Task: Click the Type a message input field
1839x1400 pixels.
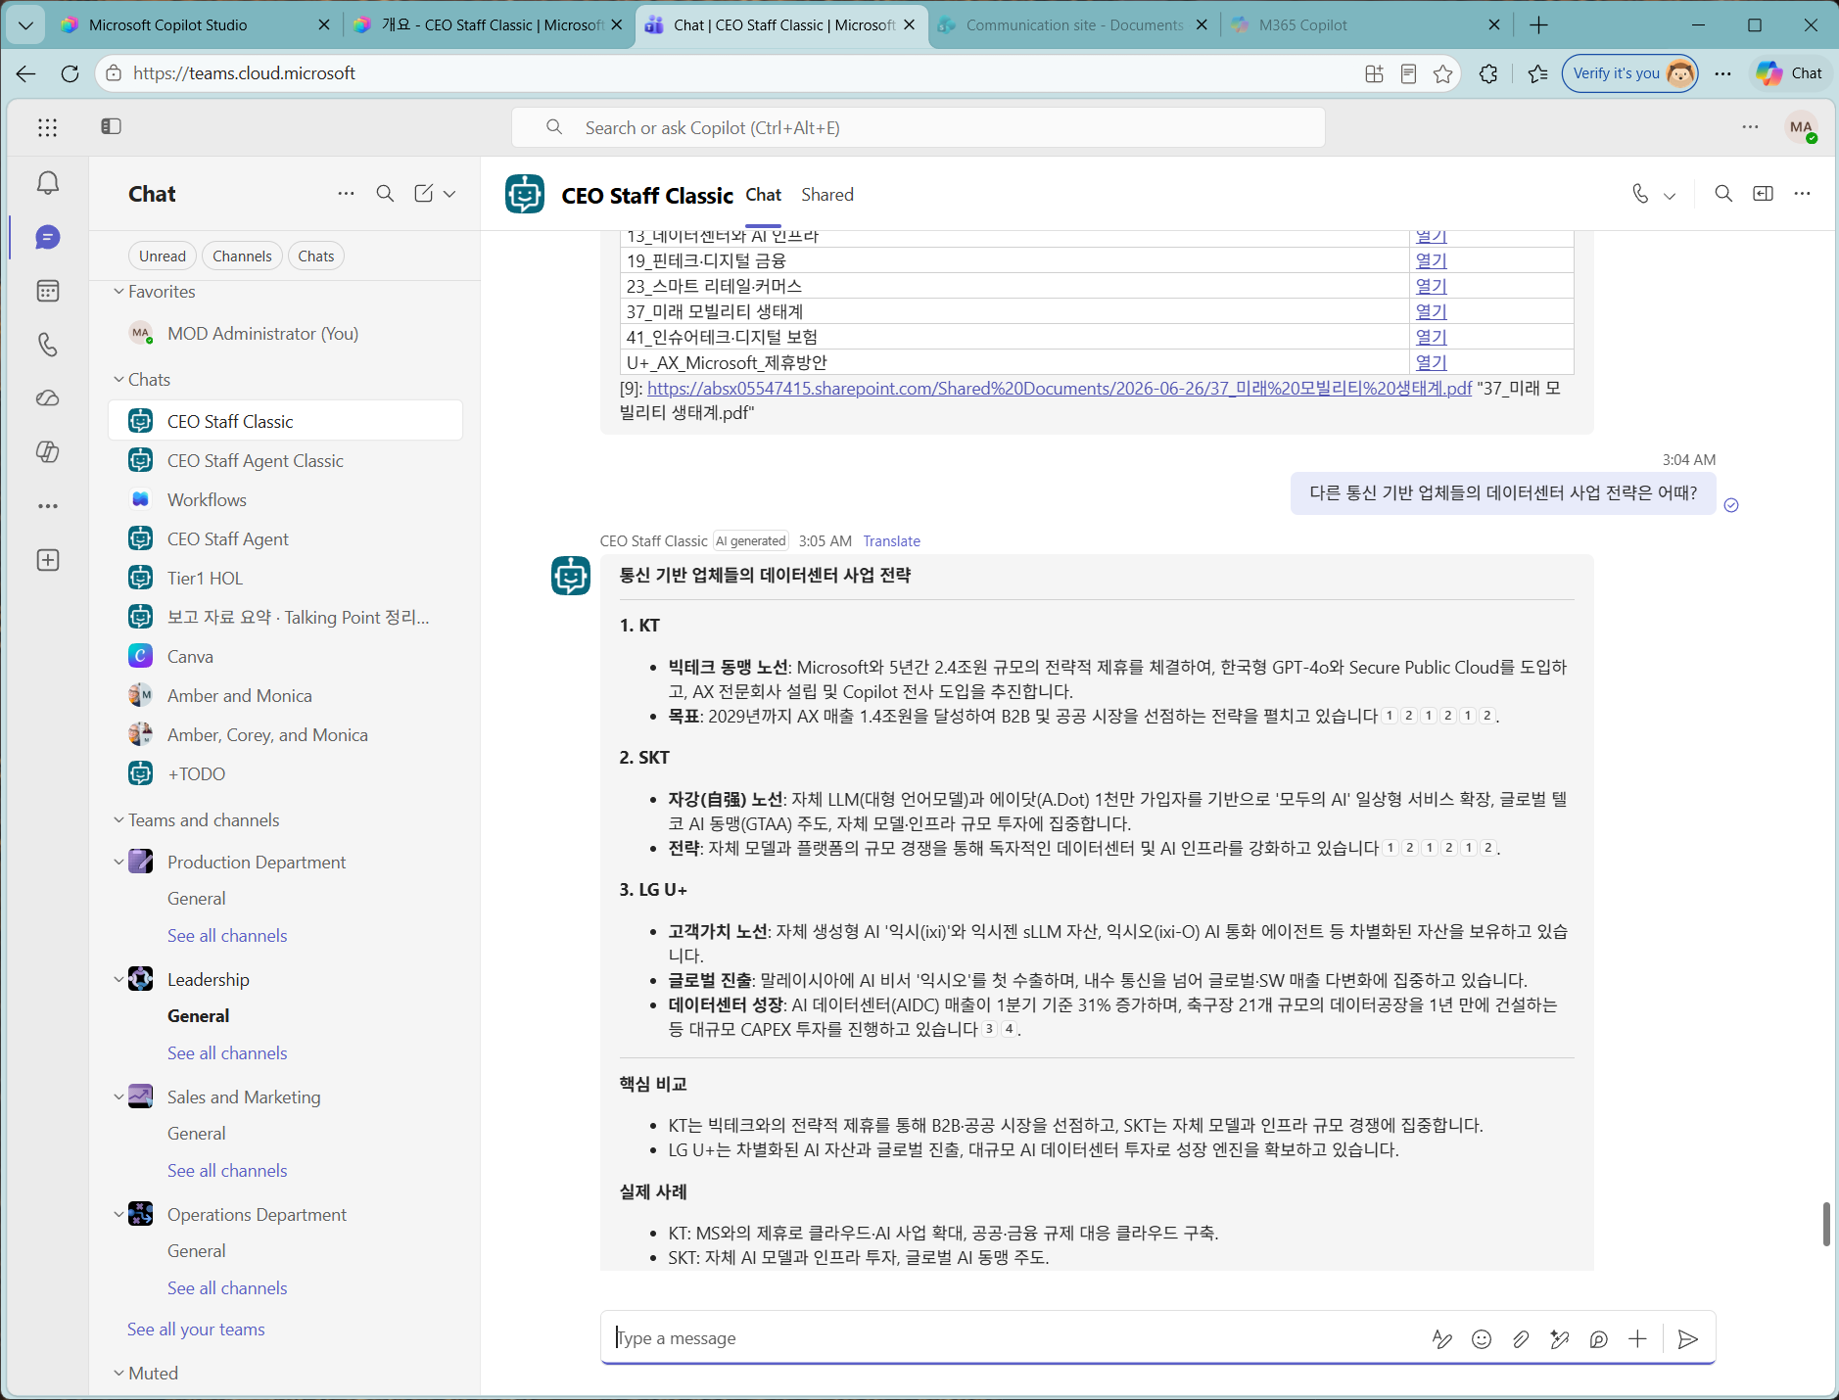Action: pyautogui.click(x=1014, y=1337)
